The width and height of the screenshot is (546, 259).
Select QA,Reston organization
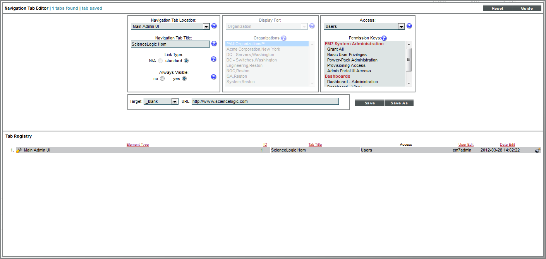coord(236,76)
